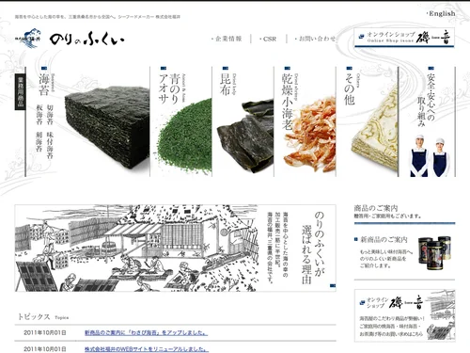
Task: Open the 青のり アオサ category
Action: click(168, 88)
